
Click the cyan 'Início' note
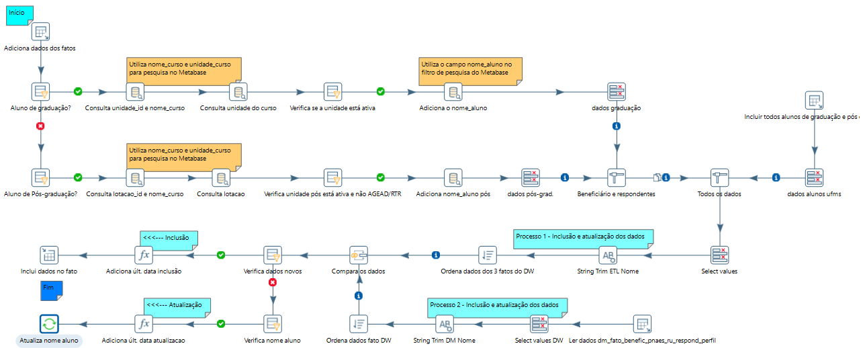19,15
